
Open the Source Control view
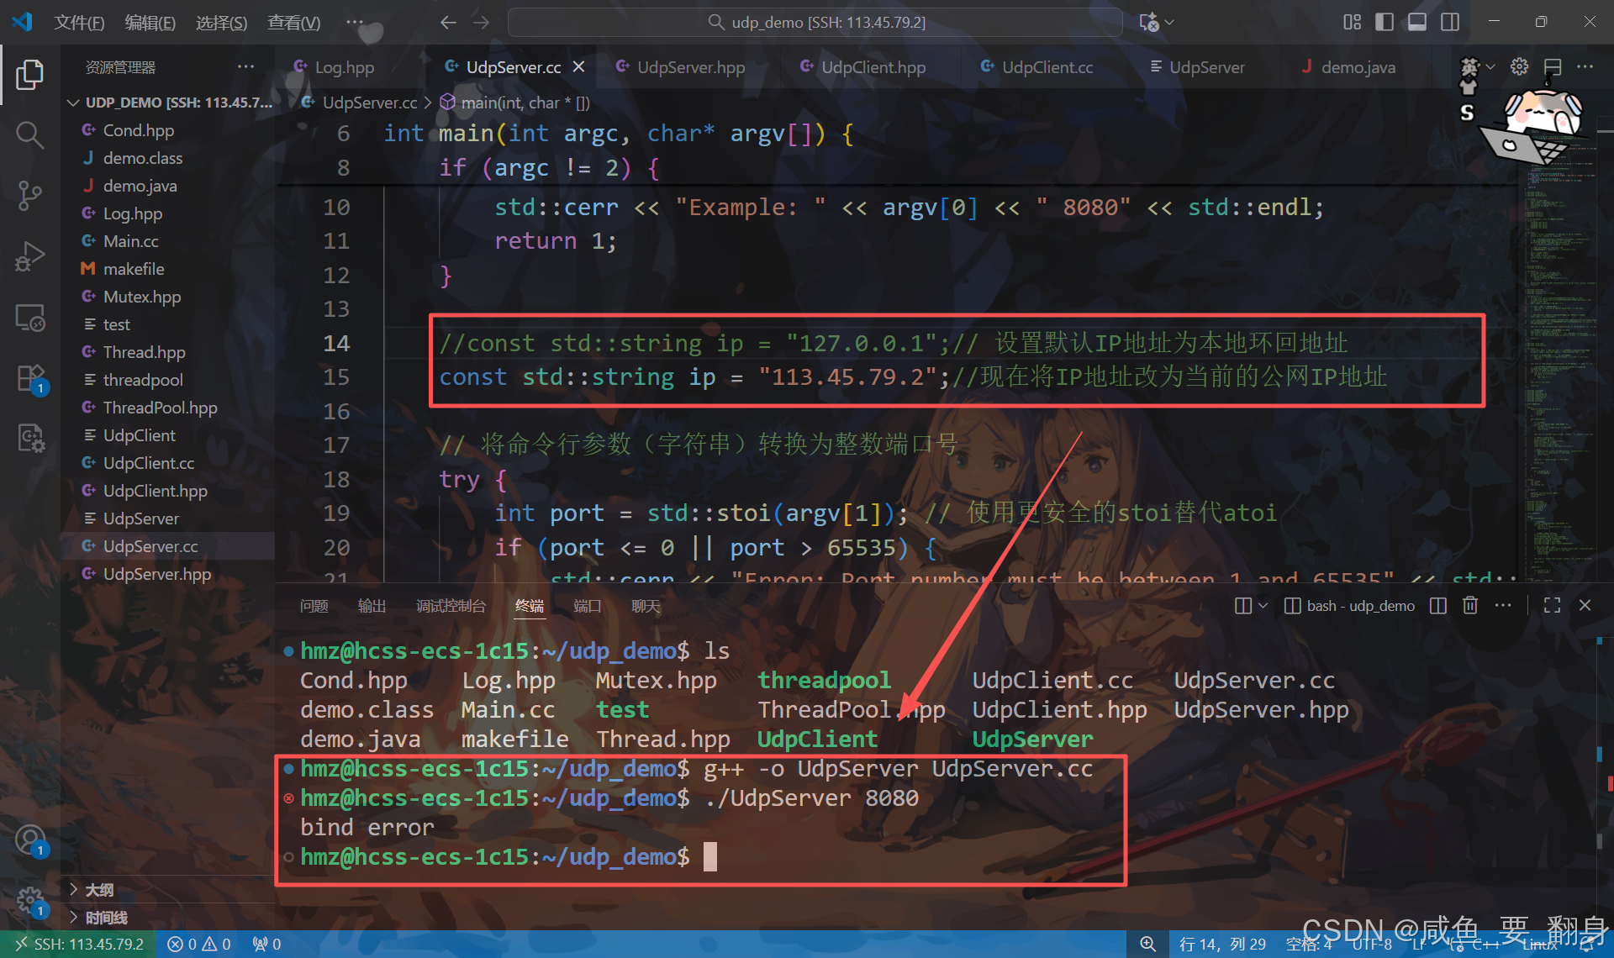(x=29, y=196)
